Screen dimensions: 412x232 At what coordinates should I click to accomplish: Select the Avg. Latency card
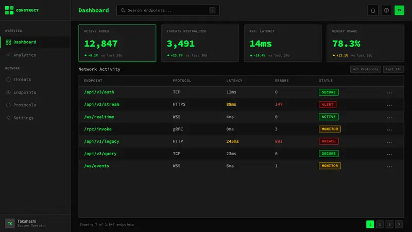[x=283, y=43]
